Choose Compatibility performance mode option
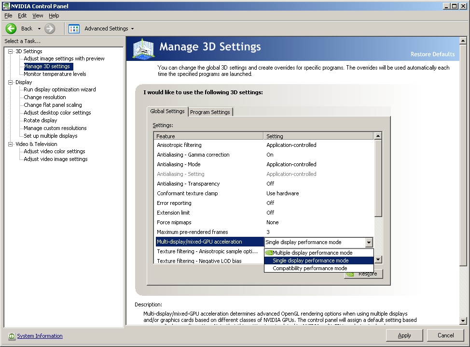The width and height of the screenshot is (470, 347). (319, 268)
